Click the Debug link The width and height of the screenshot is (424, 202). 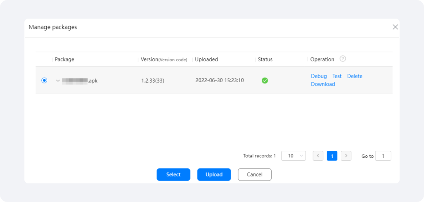coord(319,76)
